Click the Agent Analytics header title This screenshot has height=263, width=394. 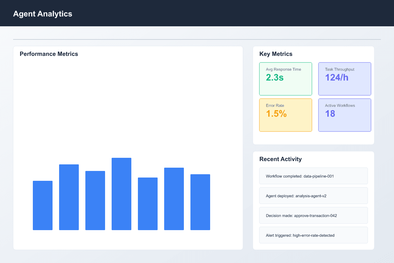(42, 14)
